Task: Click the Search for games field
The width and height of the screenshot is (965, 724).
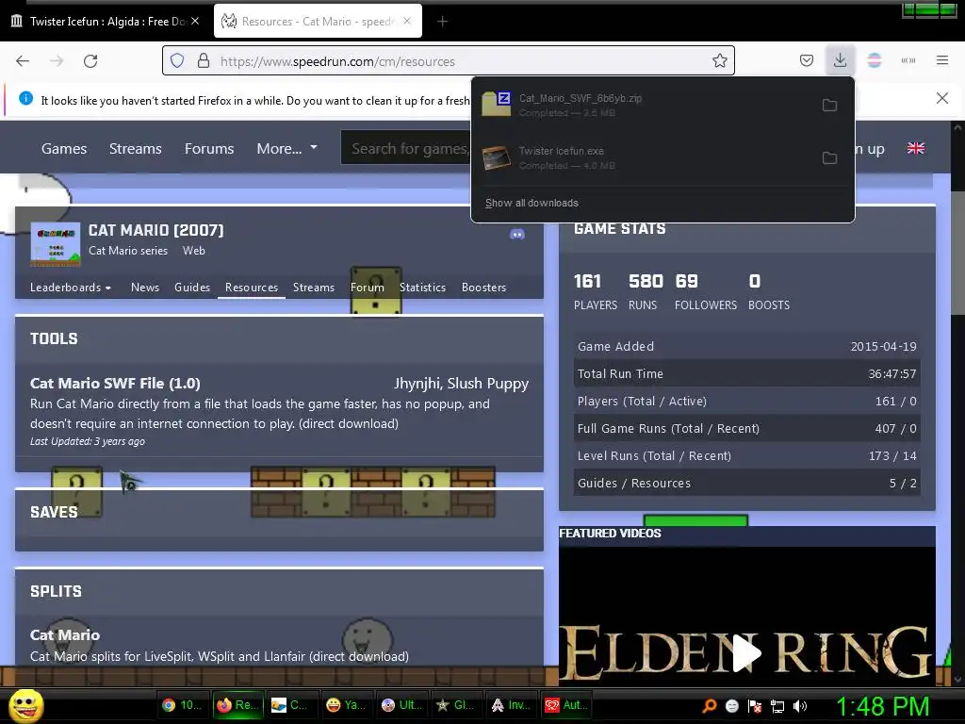Action: click(x=406, y=148)
